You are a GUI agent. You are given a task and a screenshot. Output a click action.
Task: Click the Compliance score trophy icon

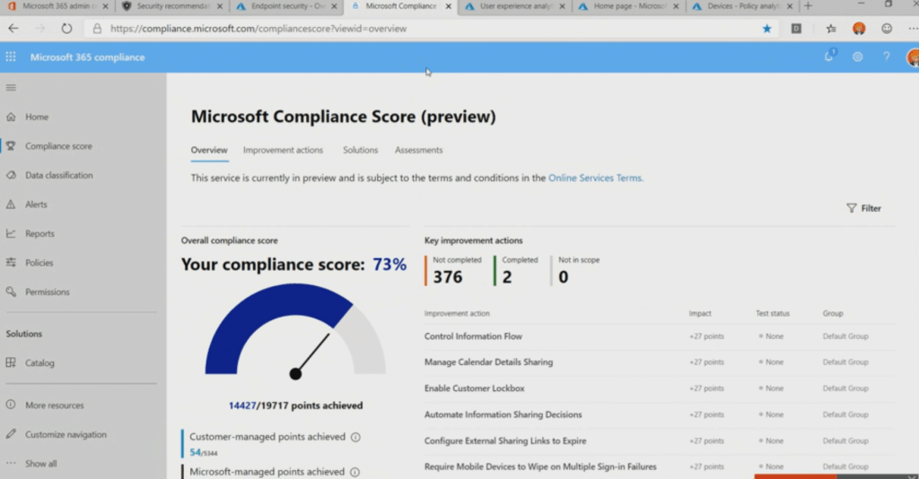(x=11, y=146)
